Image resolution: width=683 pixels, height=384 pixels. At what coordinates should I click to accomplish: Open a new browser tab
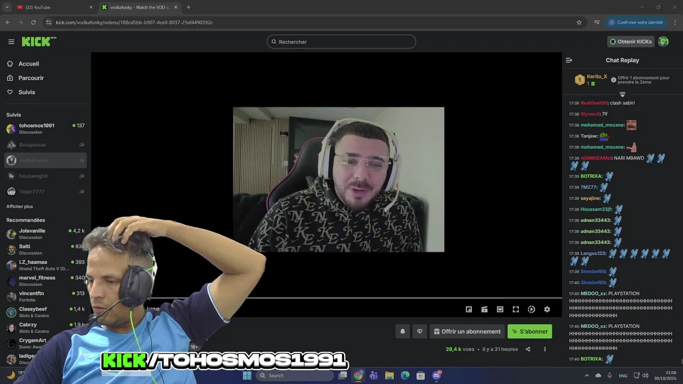(x=188, y=7)
